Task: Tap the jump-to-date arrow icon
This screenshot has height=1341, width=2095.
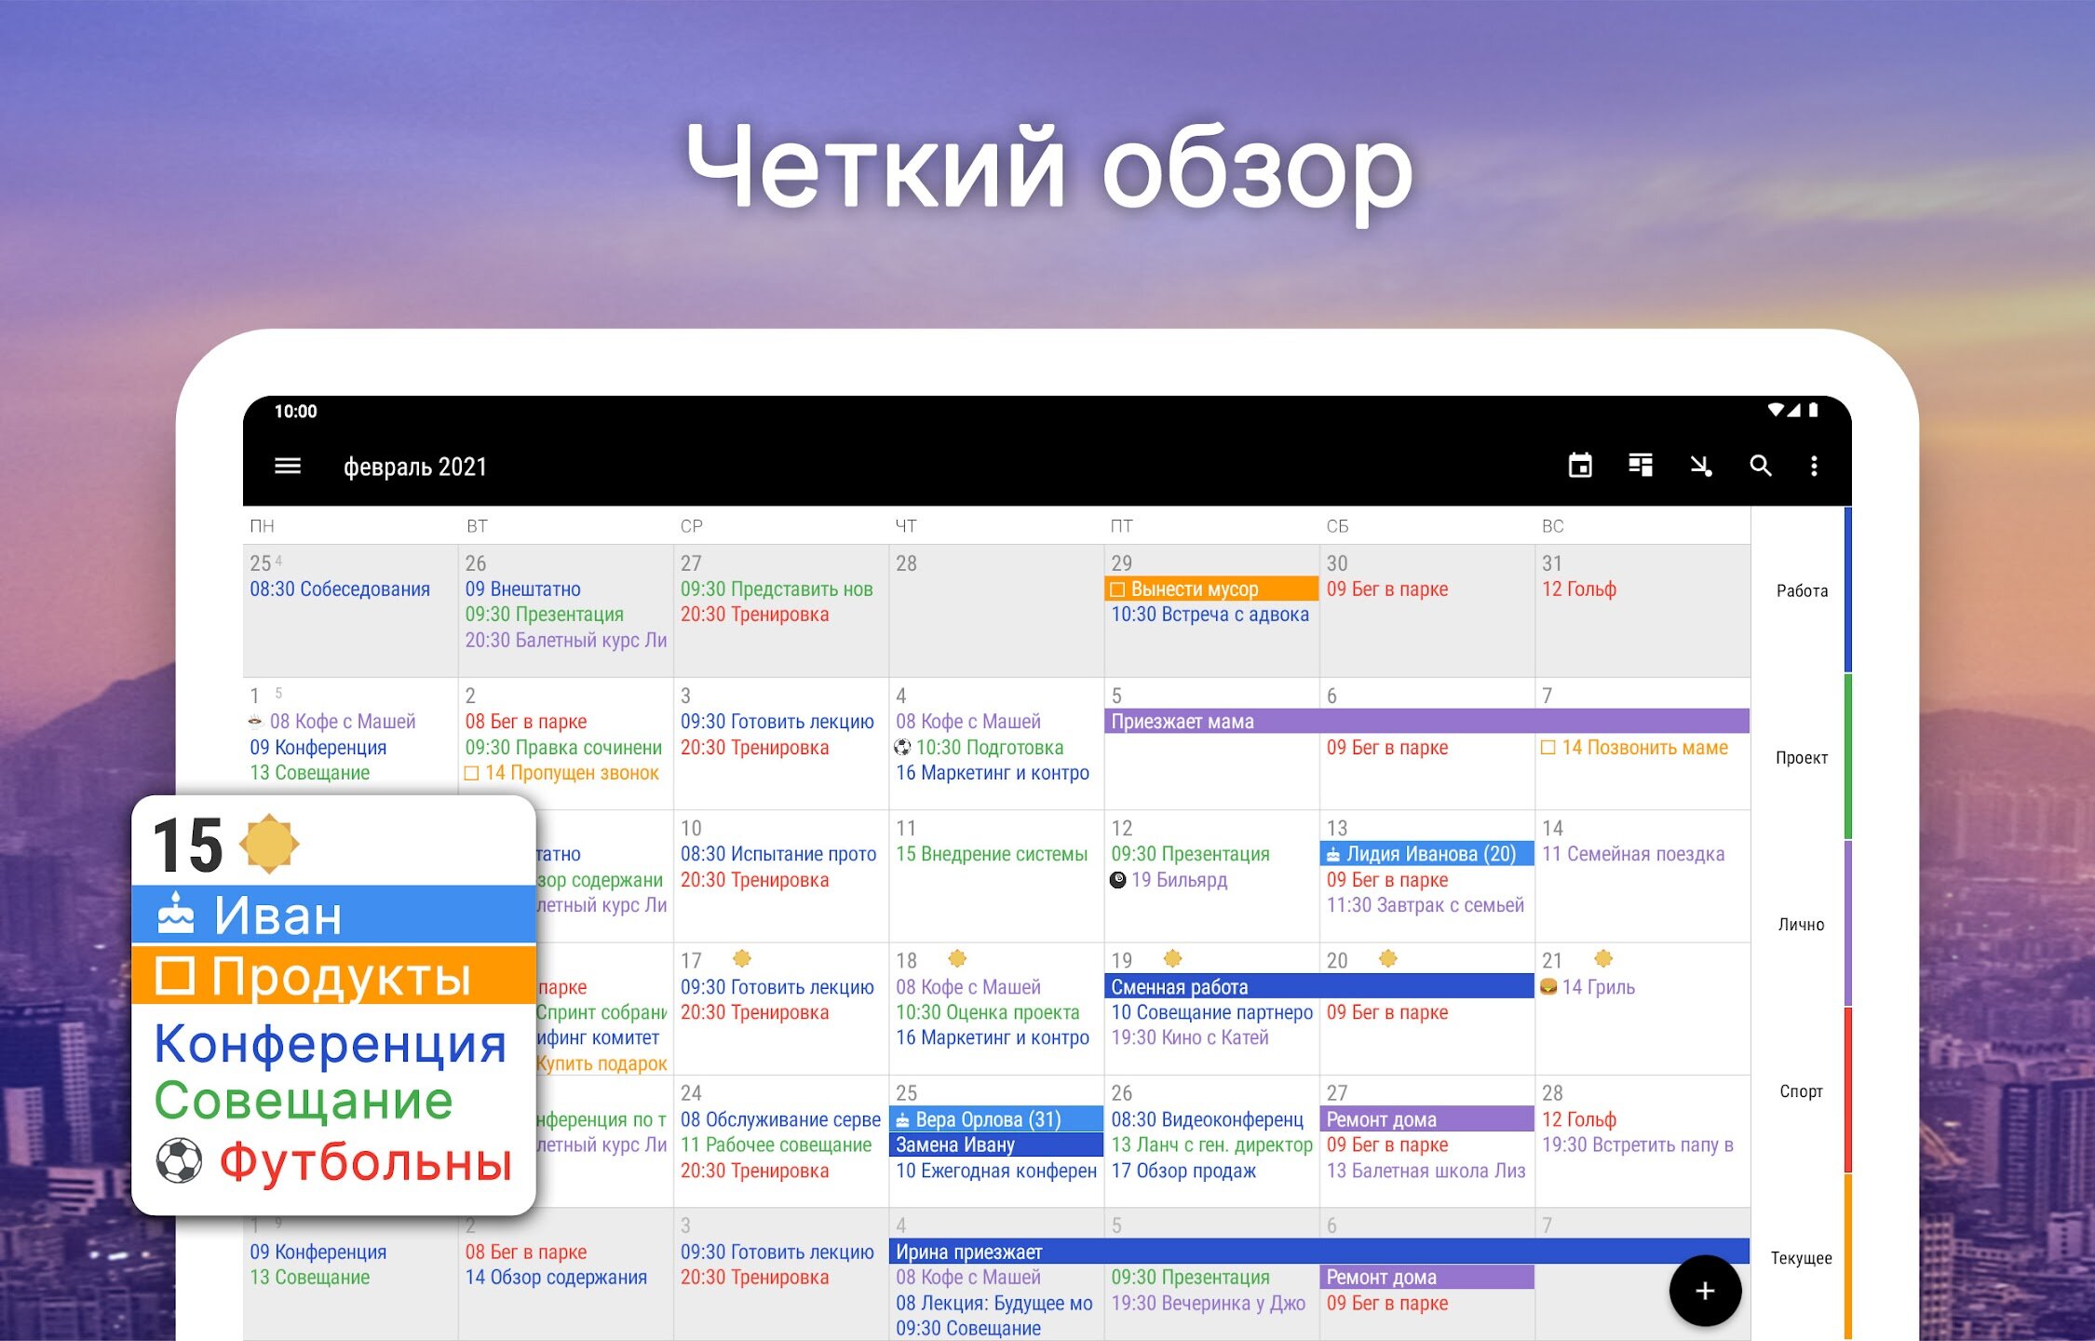Action: tap(1701, 466)
